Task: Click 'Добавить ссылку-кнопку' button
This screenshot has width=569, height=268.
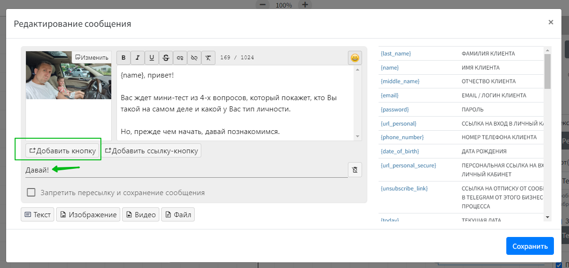Action: tap(151, 150)
